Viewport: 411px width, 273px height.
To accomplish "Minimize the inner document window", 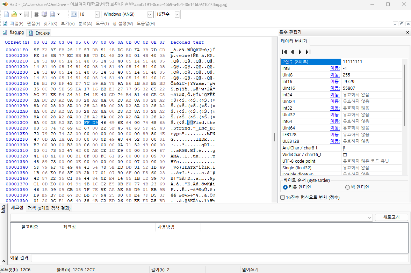I will (x=396, y=24).
